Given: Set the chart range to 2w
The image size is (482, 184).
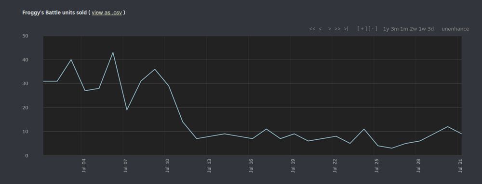Looking at the screenshot, I should 413,29.
